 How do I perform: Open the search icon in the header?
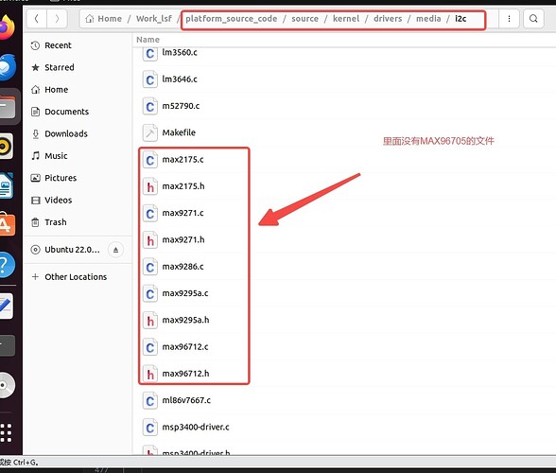[533, 19]
